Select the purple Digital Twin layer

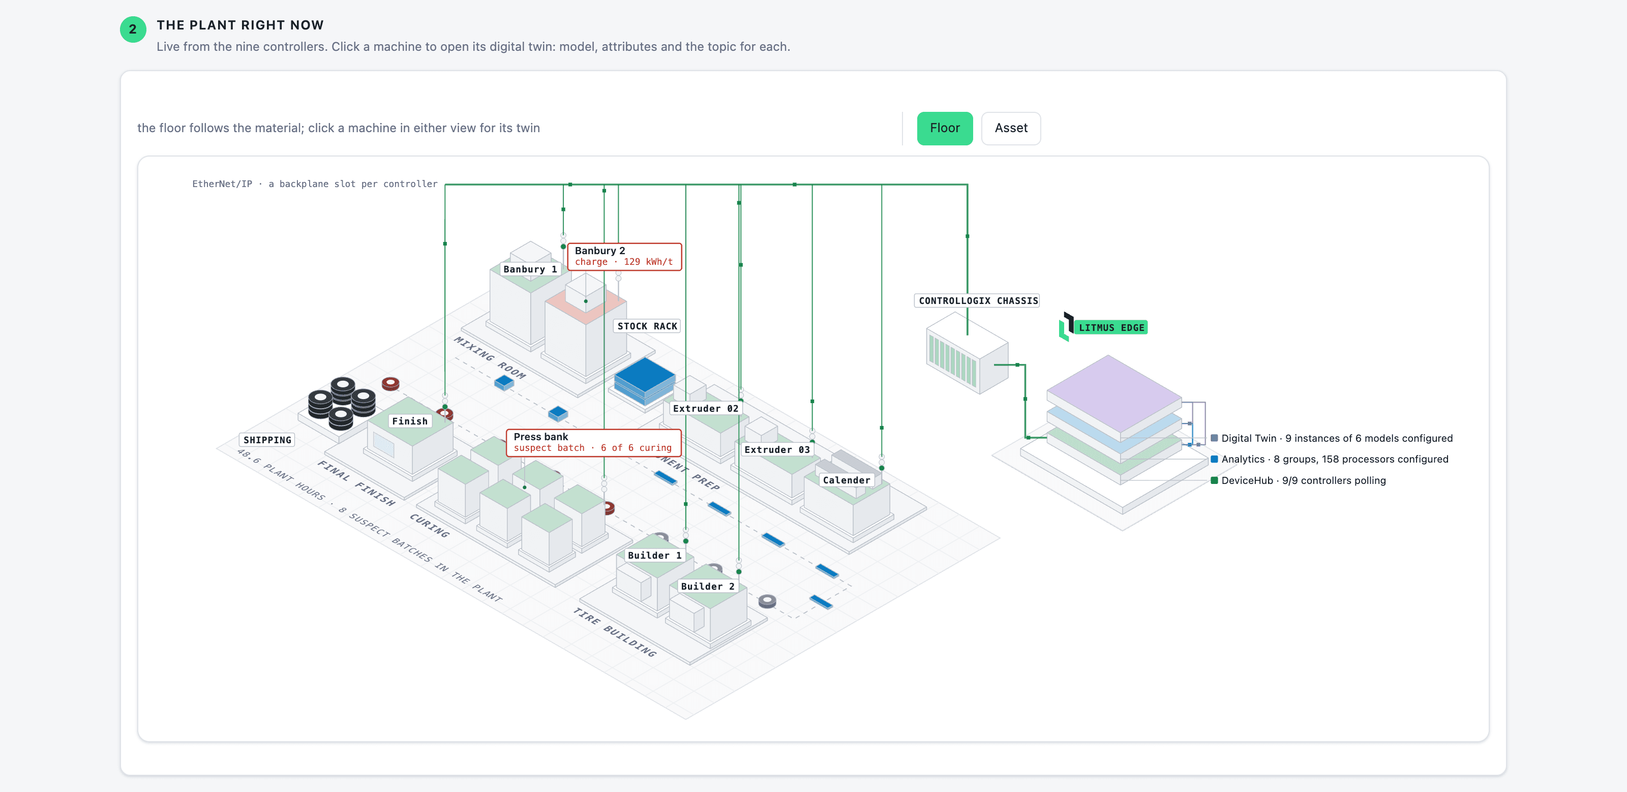coord(1113,393)
